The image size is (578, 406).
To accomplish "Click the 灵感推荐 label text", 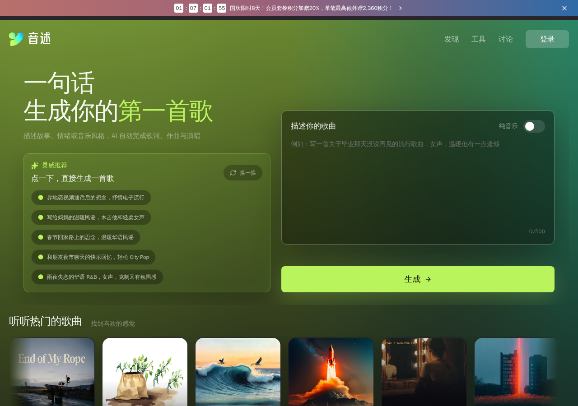I will tap(55, 166).
